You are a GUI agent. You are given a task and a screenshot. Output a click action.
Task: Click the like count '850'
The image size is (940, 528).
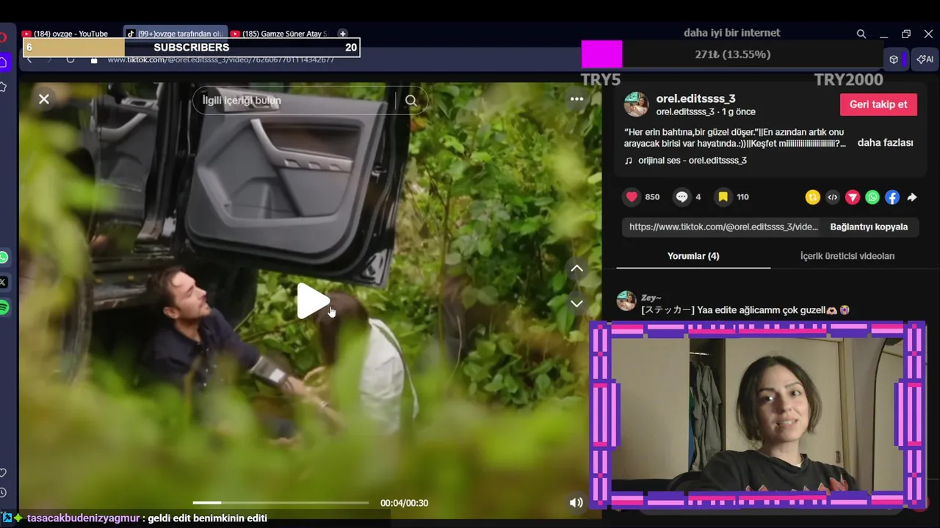[x=652, y=197]
